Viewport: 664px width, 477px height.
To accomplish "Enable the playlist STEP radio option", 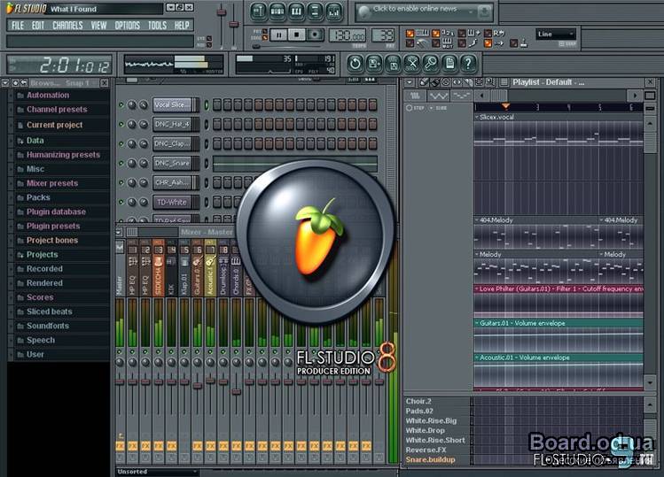I will click(x=409, y=108).
